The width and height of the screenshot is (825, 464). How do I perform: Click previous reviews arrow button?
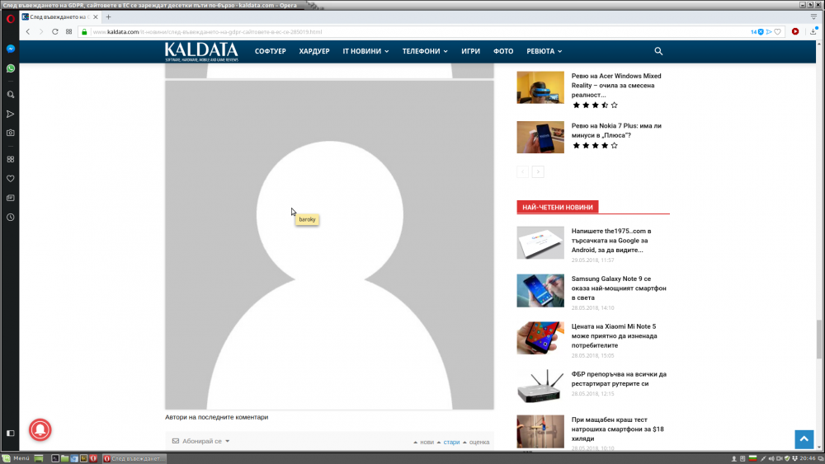[x=522, y=171]
